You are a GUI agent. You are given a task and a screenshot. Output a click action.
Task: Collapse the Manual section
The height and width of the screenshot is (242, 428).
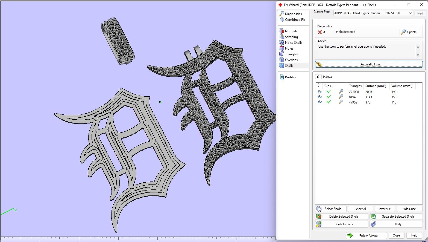[x=318, y=77]
